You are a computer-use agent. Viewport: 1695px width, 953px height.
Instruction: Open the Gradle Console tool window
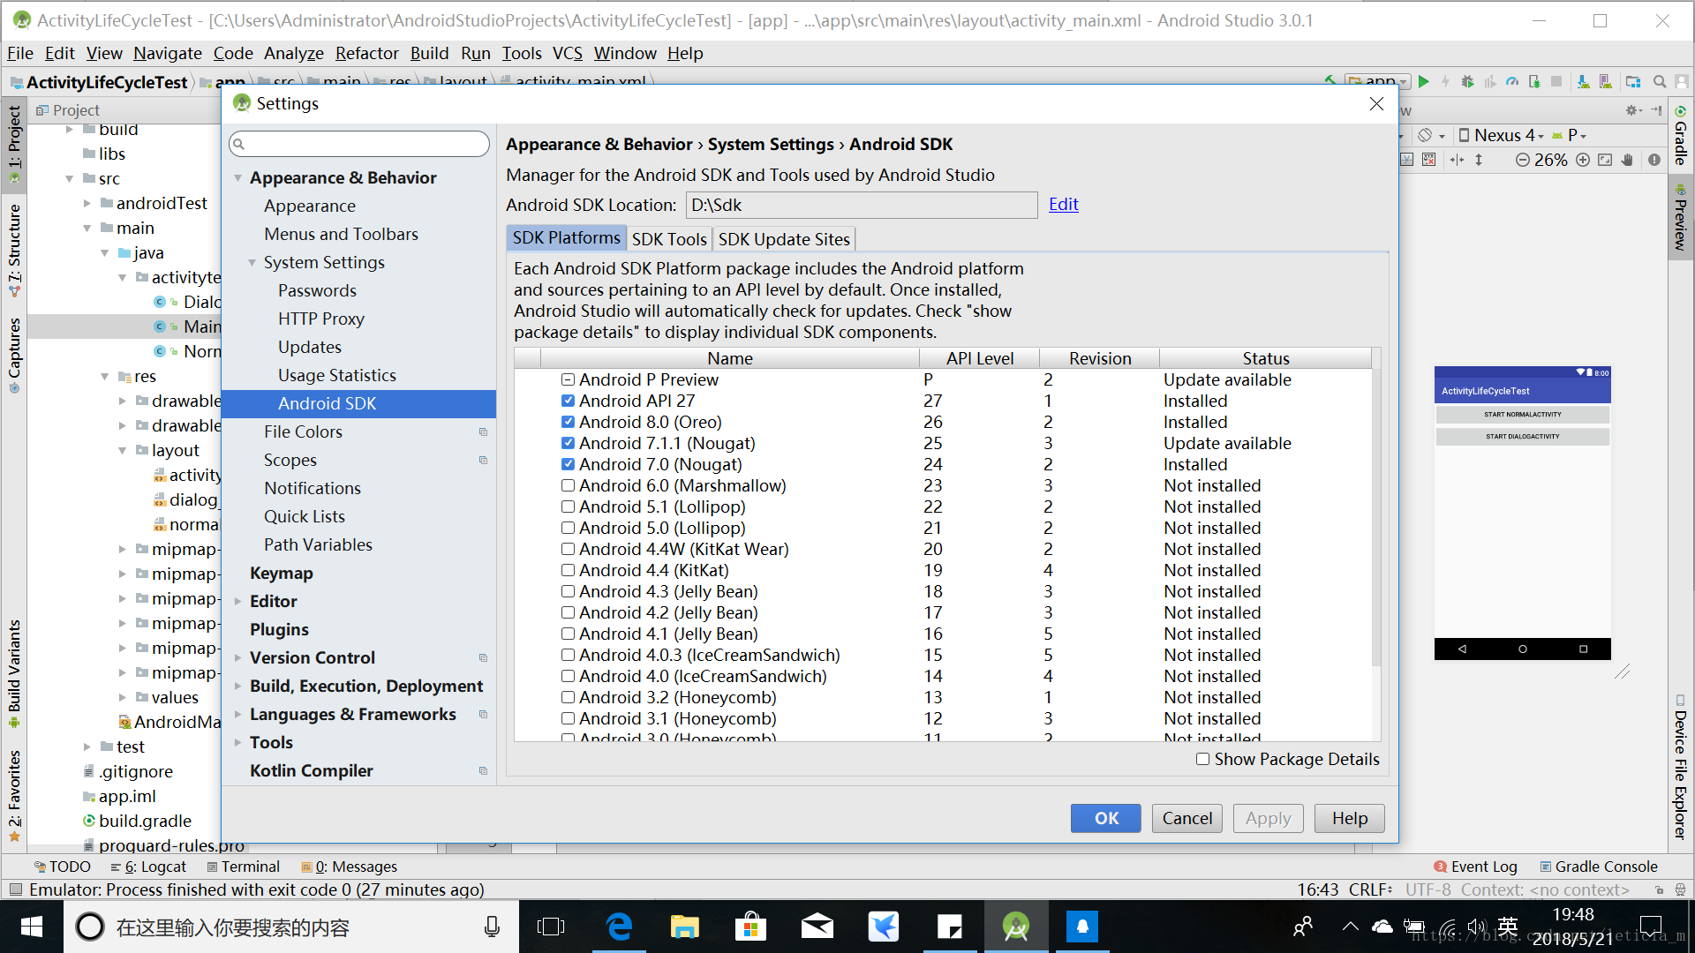1598,867
